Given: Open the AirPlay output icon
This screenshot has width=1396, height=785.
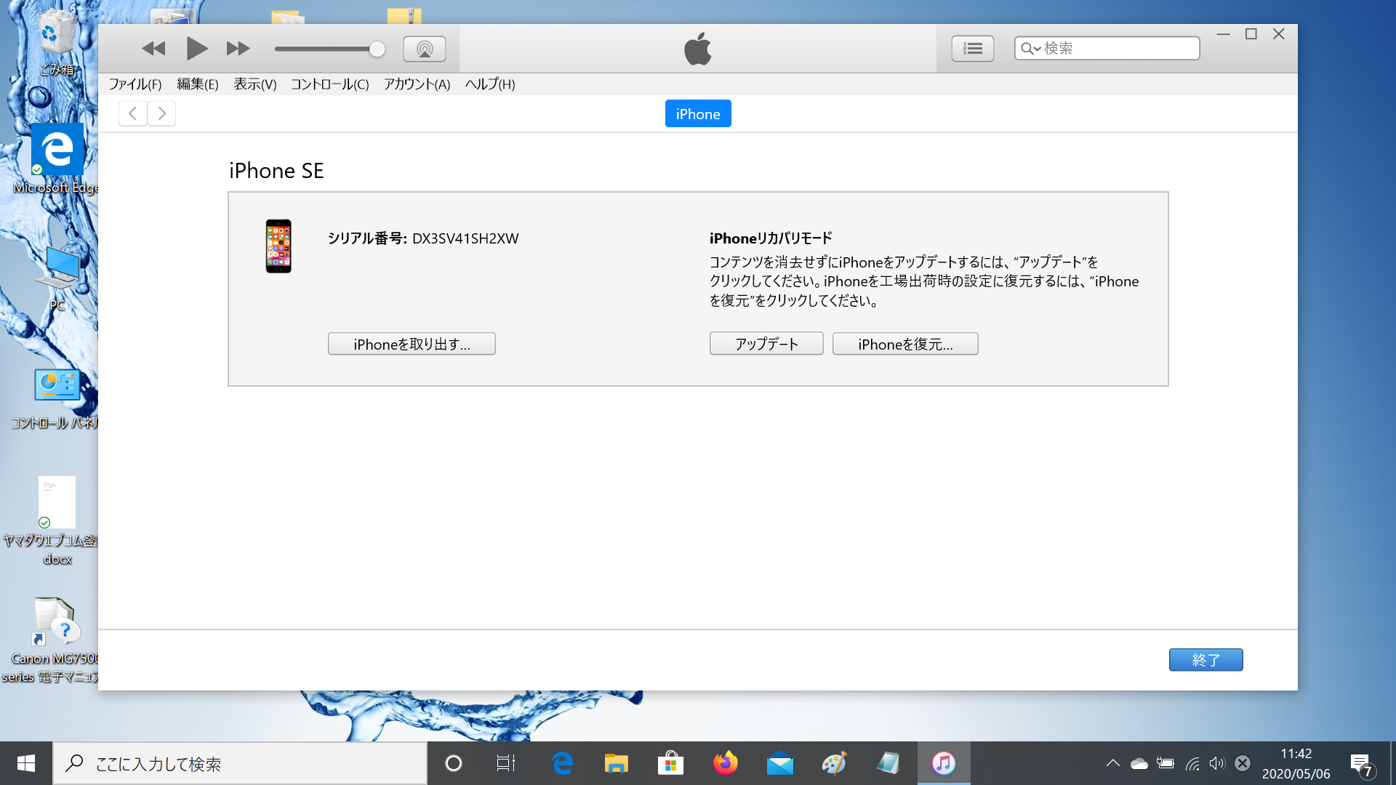Looking at the screenshot, I should [425, 49].
